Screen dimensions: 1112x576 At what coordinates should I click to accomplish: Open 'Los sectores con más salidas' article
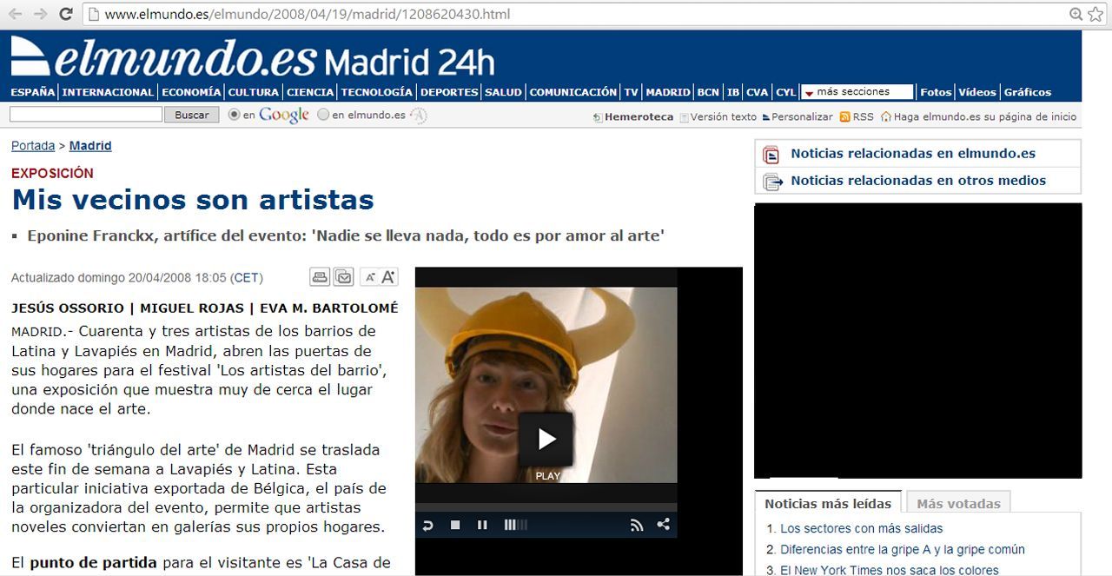tap(861, 528)
